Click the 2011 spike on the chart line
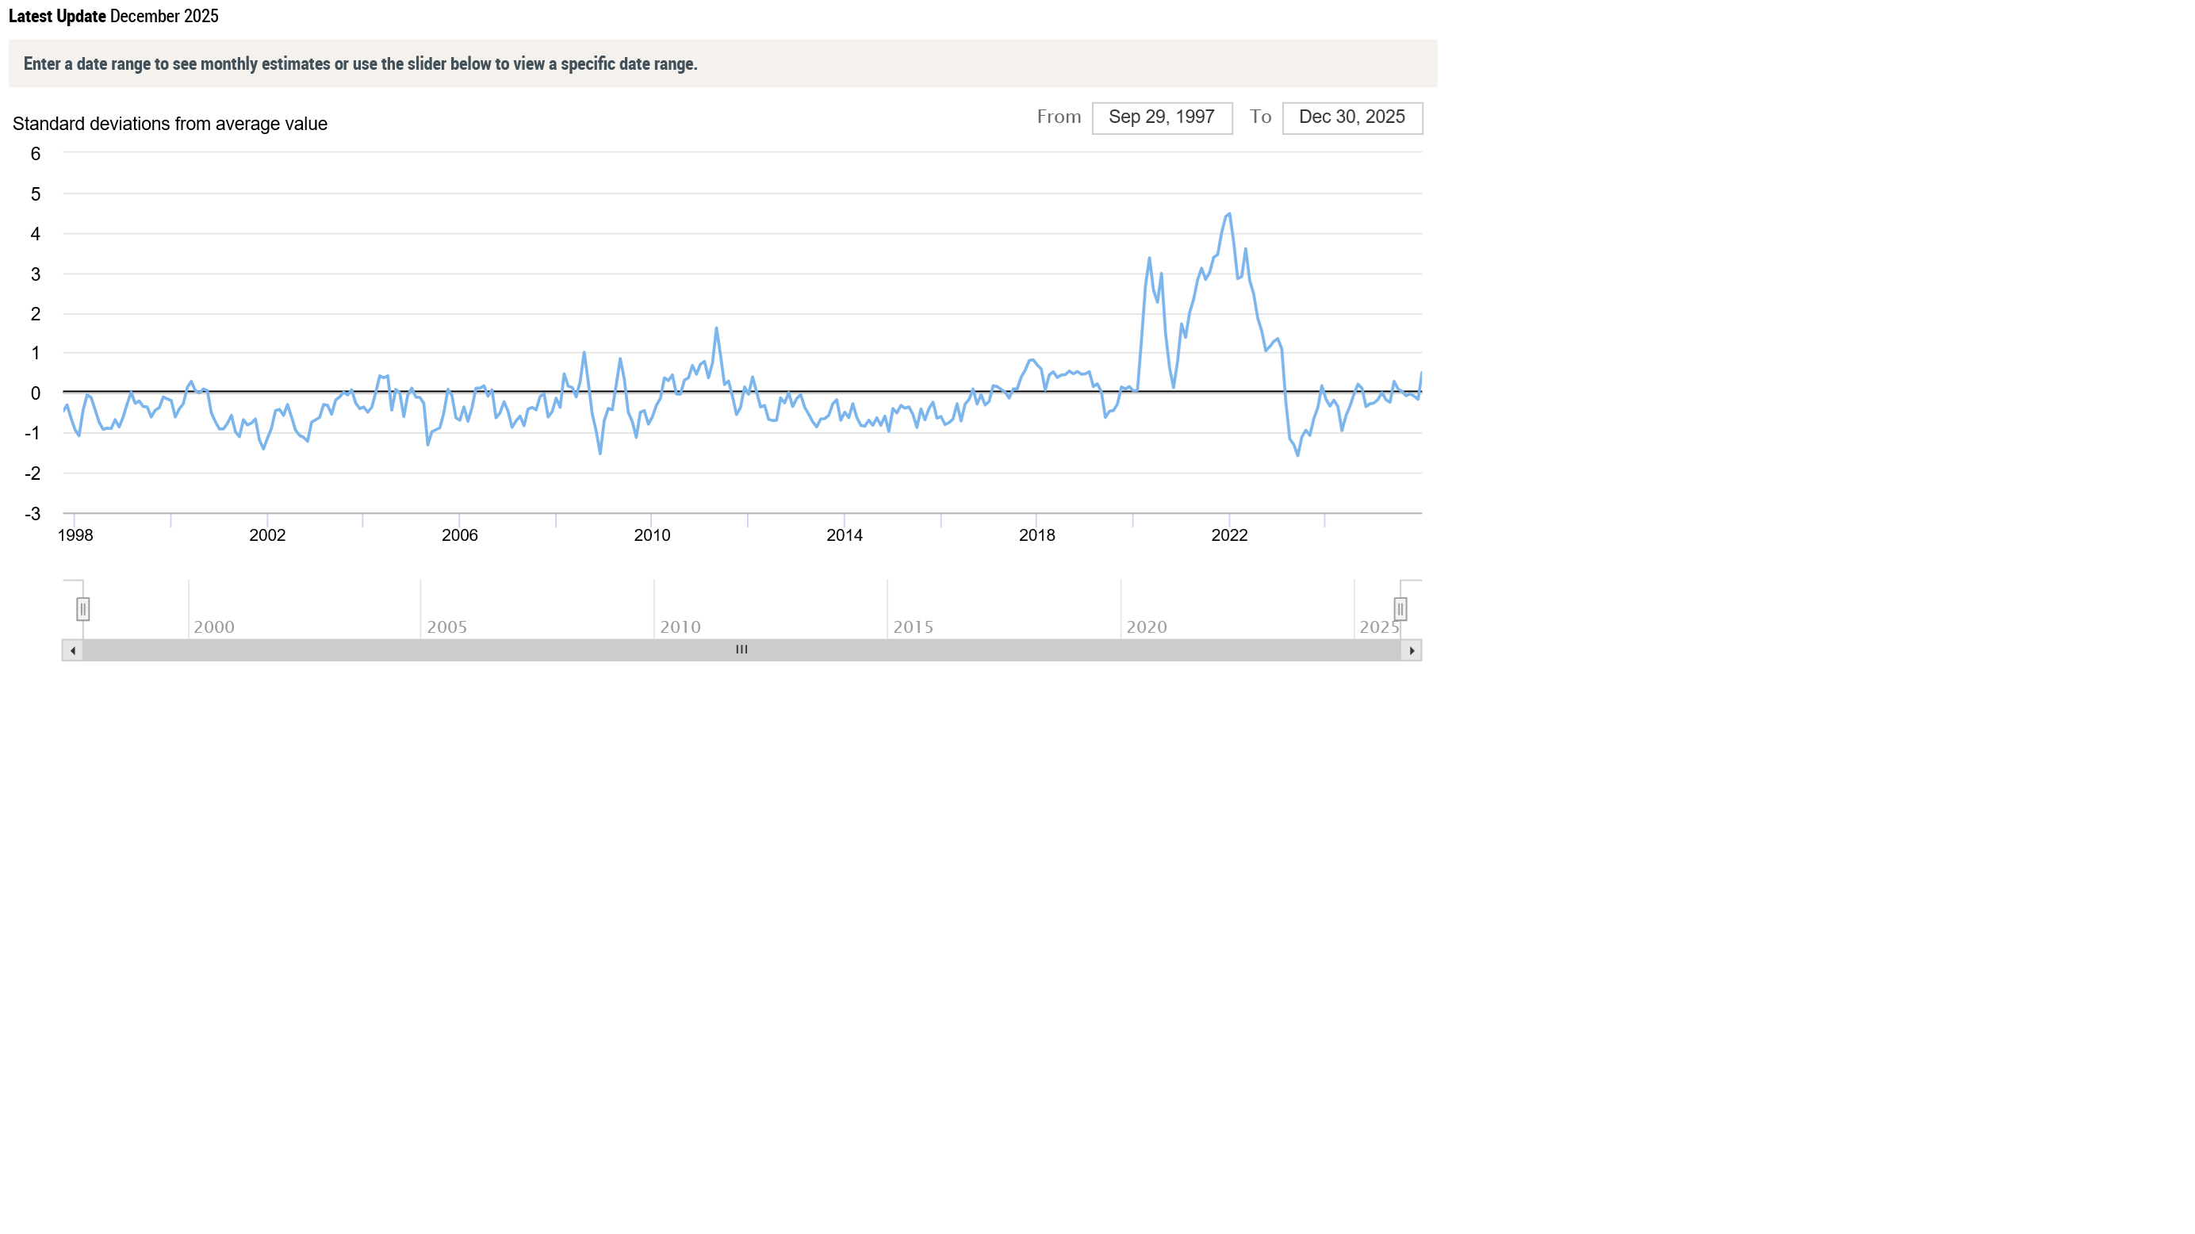Screen dimensions: 2195x1234 (716, 329)
